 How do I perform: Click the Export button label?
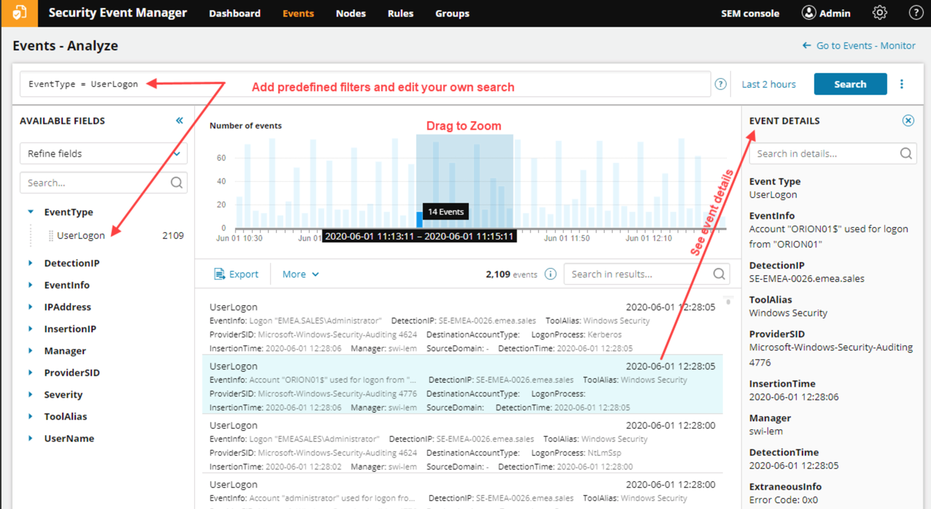pos(243,274)
